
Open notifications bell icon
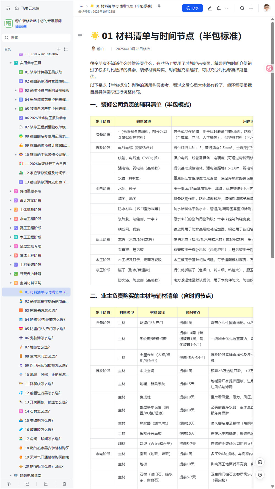click(219, 8)
